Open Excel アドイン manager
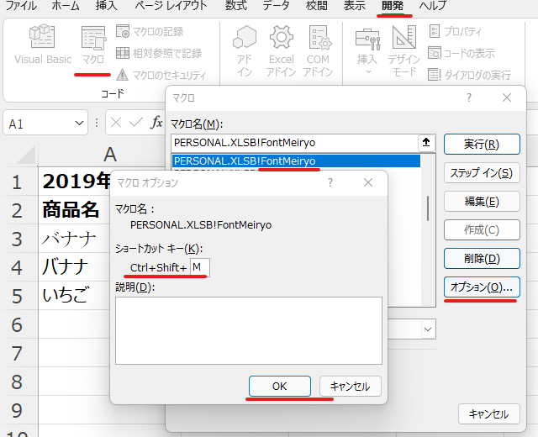The width and height of the screenshot is (538, 437). coord(282,51)
